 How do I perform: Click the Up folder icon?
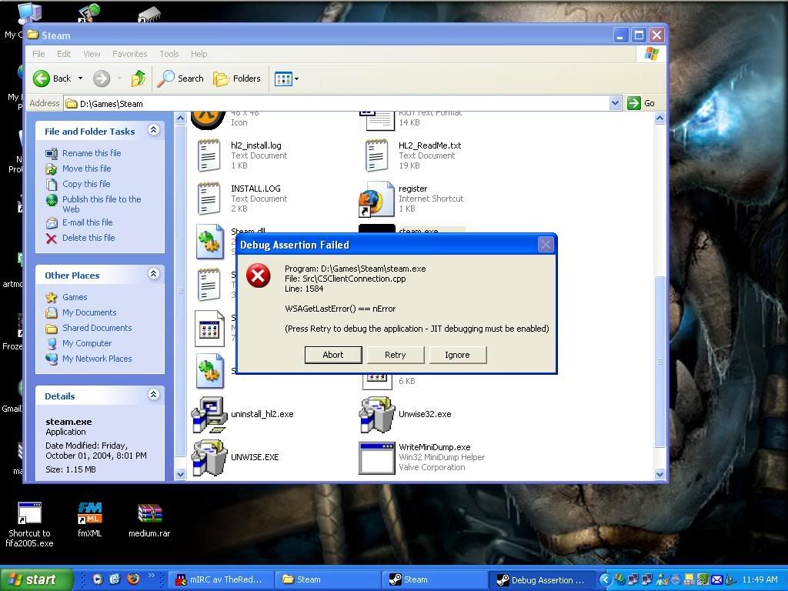coord(139,78)
